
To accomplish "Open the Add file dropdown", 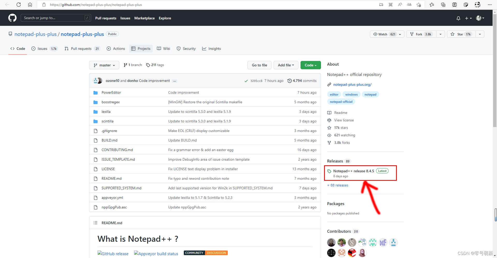I will (x=286, y=65).
